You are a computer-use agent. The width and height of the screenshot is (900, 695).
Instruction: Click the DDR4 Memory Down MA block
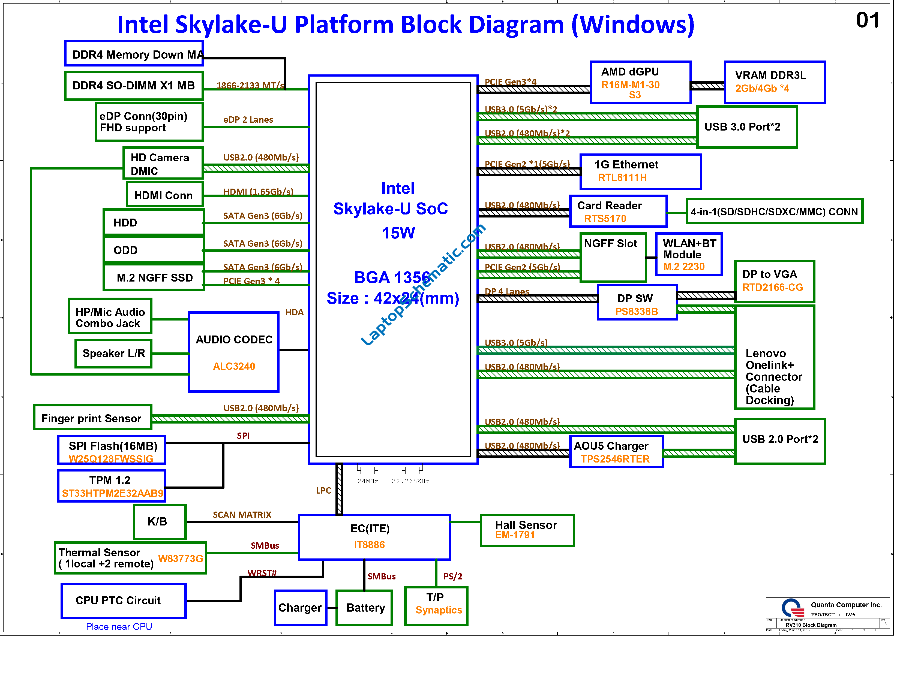(x=134, y=53)
